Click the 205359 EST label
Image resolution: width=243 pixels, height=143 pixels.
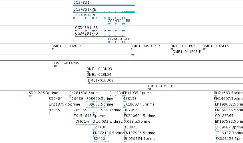[81, 110]
